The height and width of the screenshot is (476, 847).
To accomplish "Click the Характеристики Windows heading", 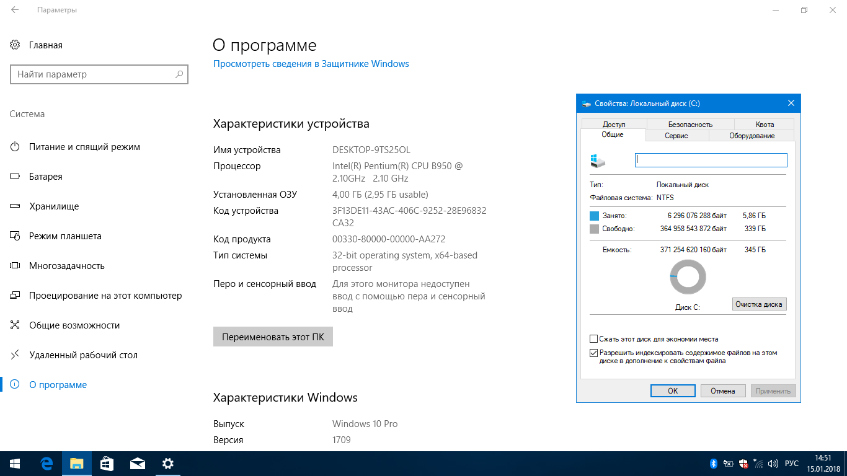I will tap(285, 398).
